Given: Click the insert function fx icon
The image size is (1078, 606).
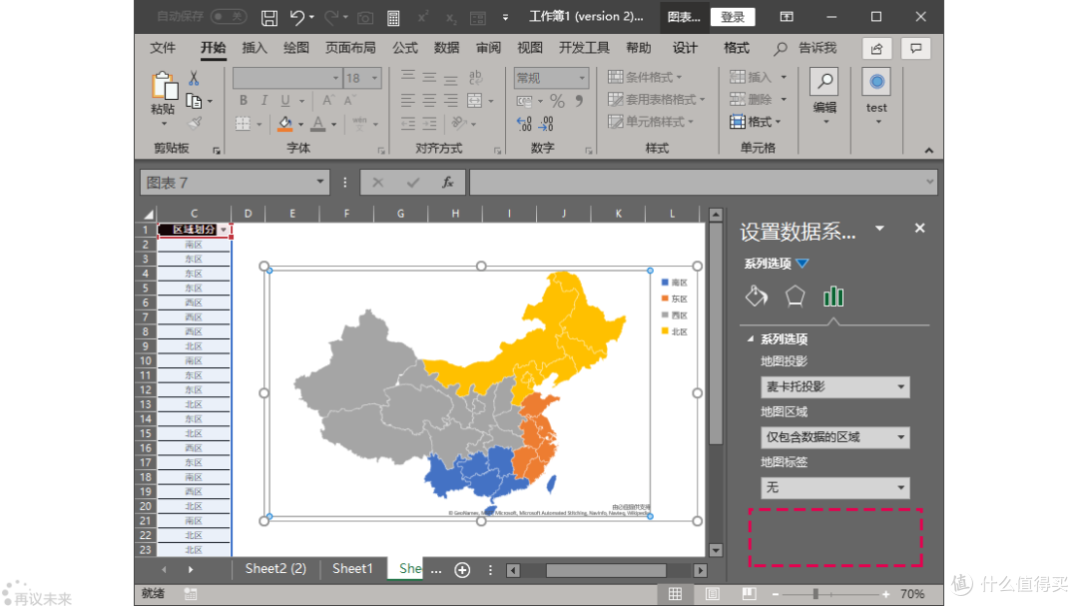Looking at the screenshot, I should (x=447, y=183).
